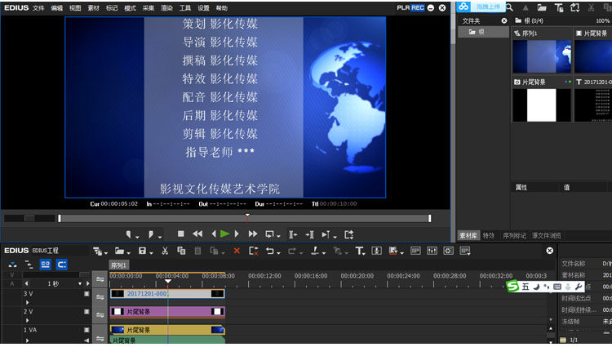Step forward one frame in the player
The image size is (612, 347).
pos(237,234)
